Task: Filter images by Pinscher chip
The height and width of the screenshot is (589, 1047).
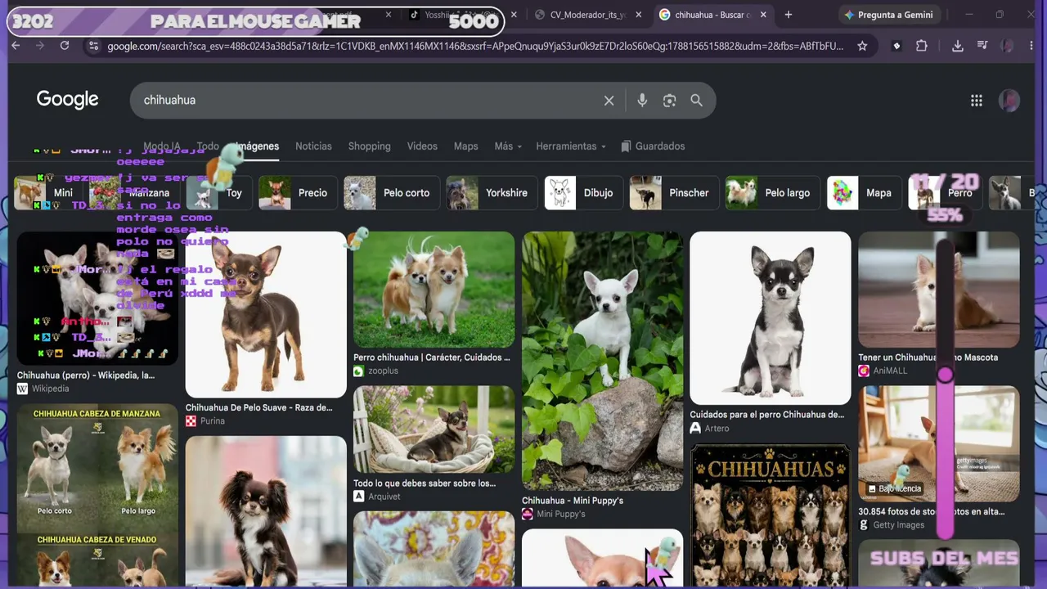Action: [x=673, y=193]
